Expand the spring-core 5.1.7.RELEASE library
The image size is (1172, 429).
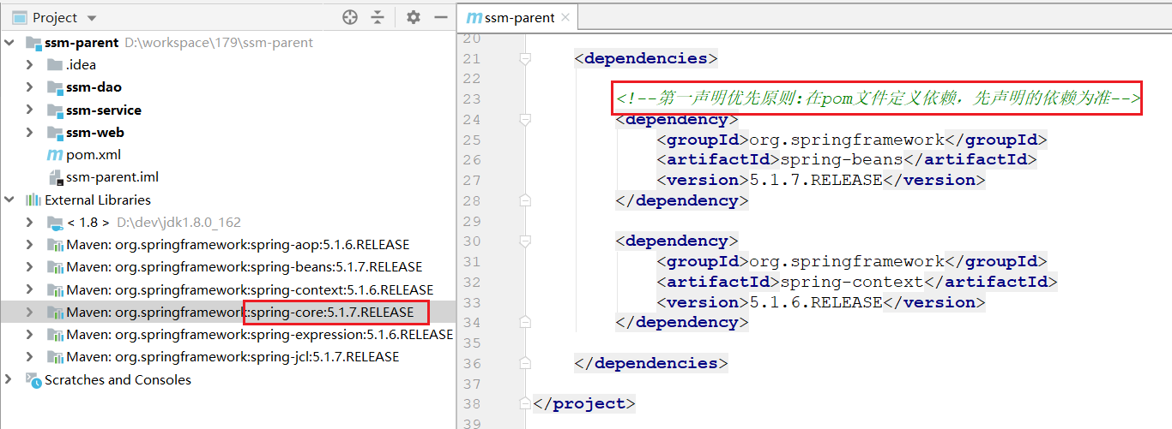click(29, 313)
